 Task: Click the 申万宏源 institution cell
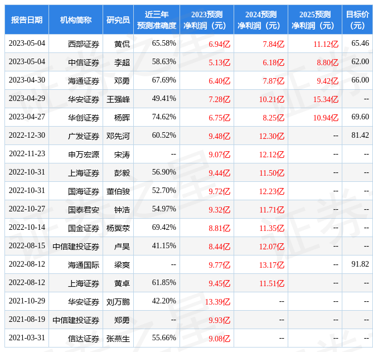[x=84, y=154]
